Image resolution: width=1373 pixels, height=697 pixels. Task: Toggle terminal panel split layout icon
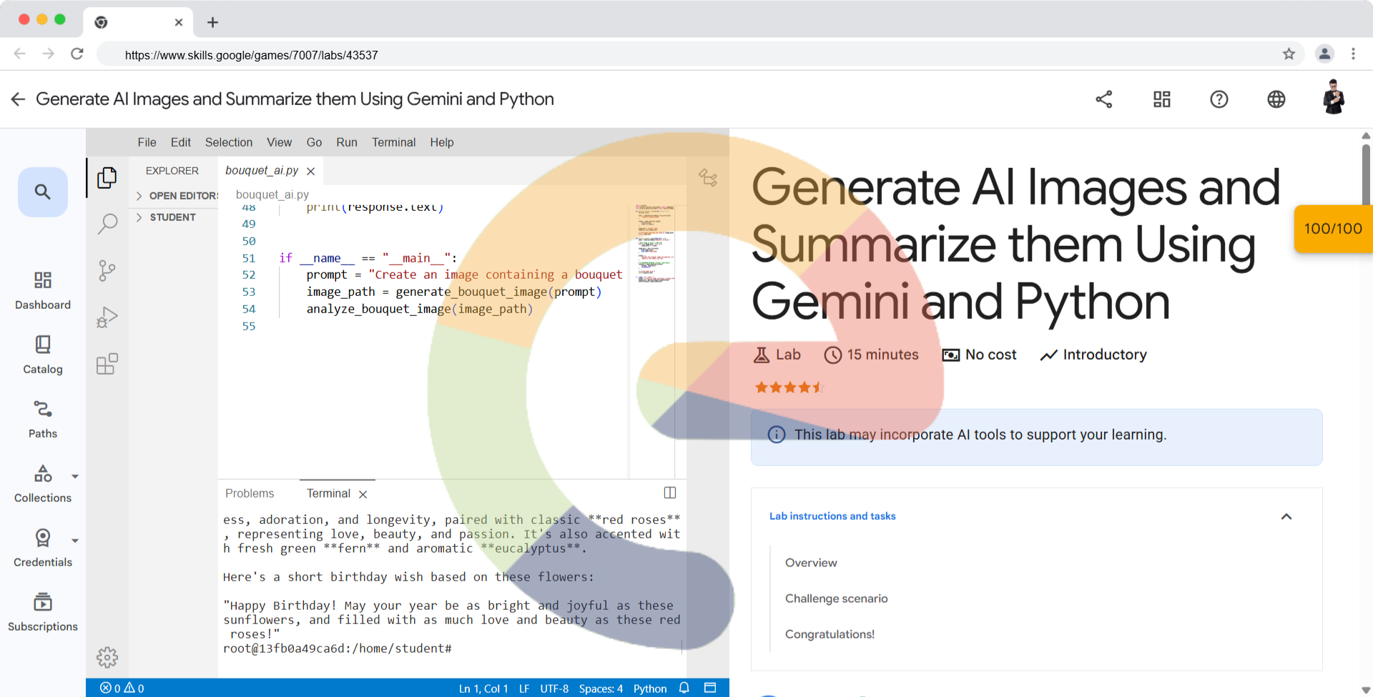coord(670,493)
